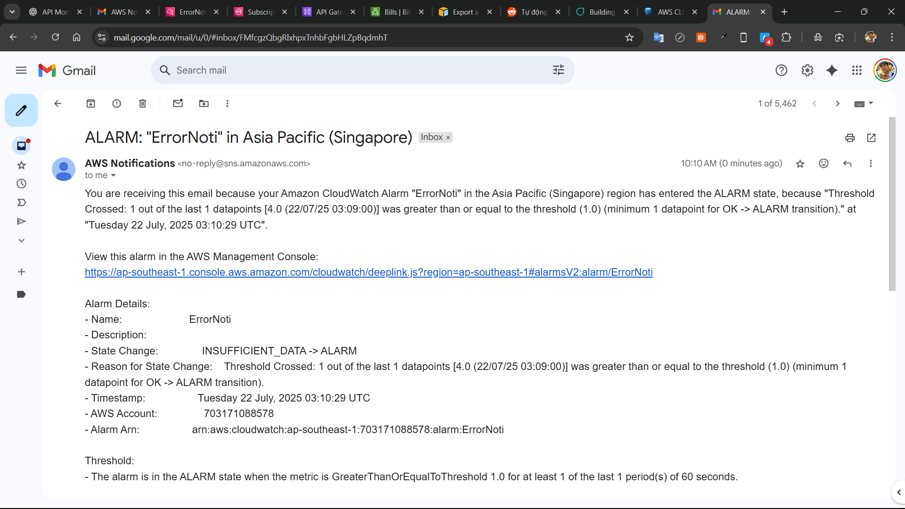The width and height of the screenshot is (905, 509).
Task: Delete the alarm email with trash icon
Action: point(142,104)
